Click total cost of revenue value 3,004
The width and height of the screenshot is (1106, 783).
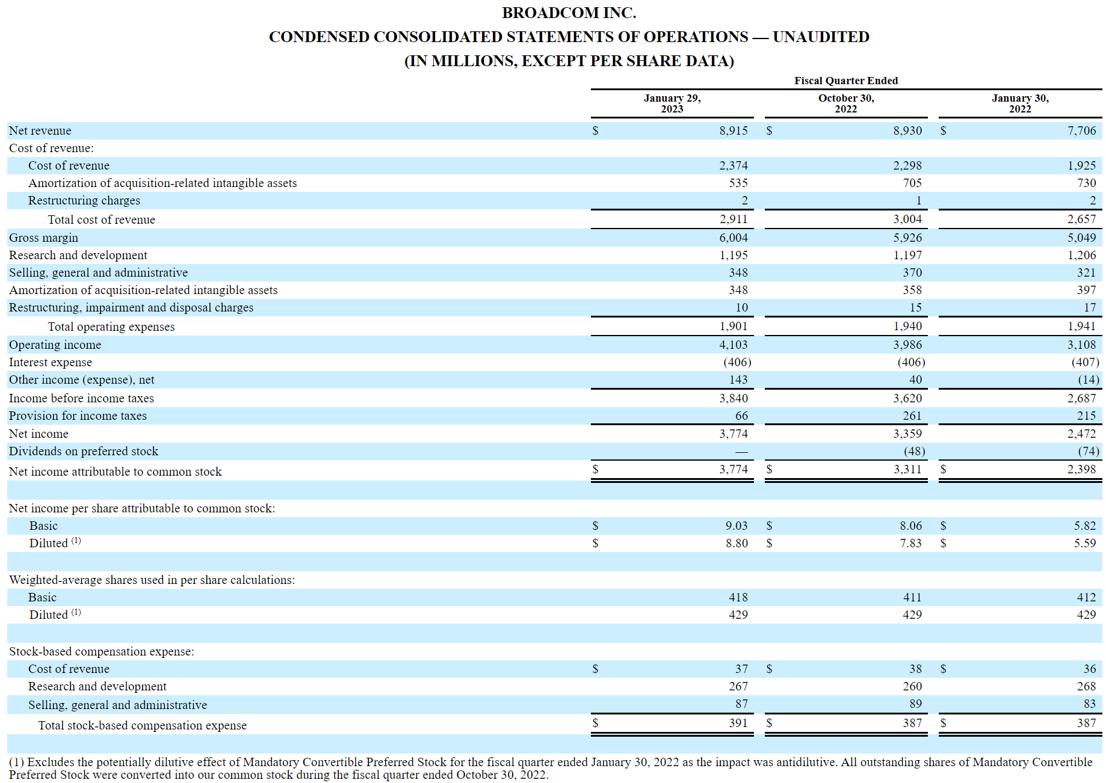[907, 220]
